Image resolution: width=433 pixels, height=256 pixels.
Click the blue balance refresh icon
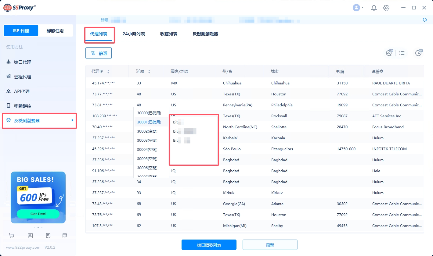click(x=424, y=20)
